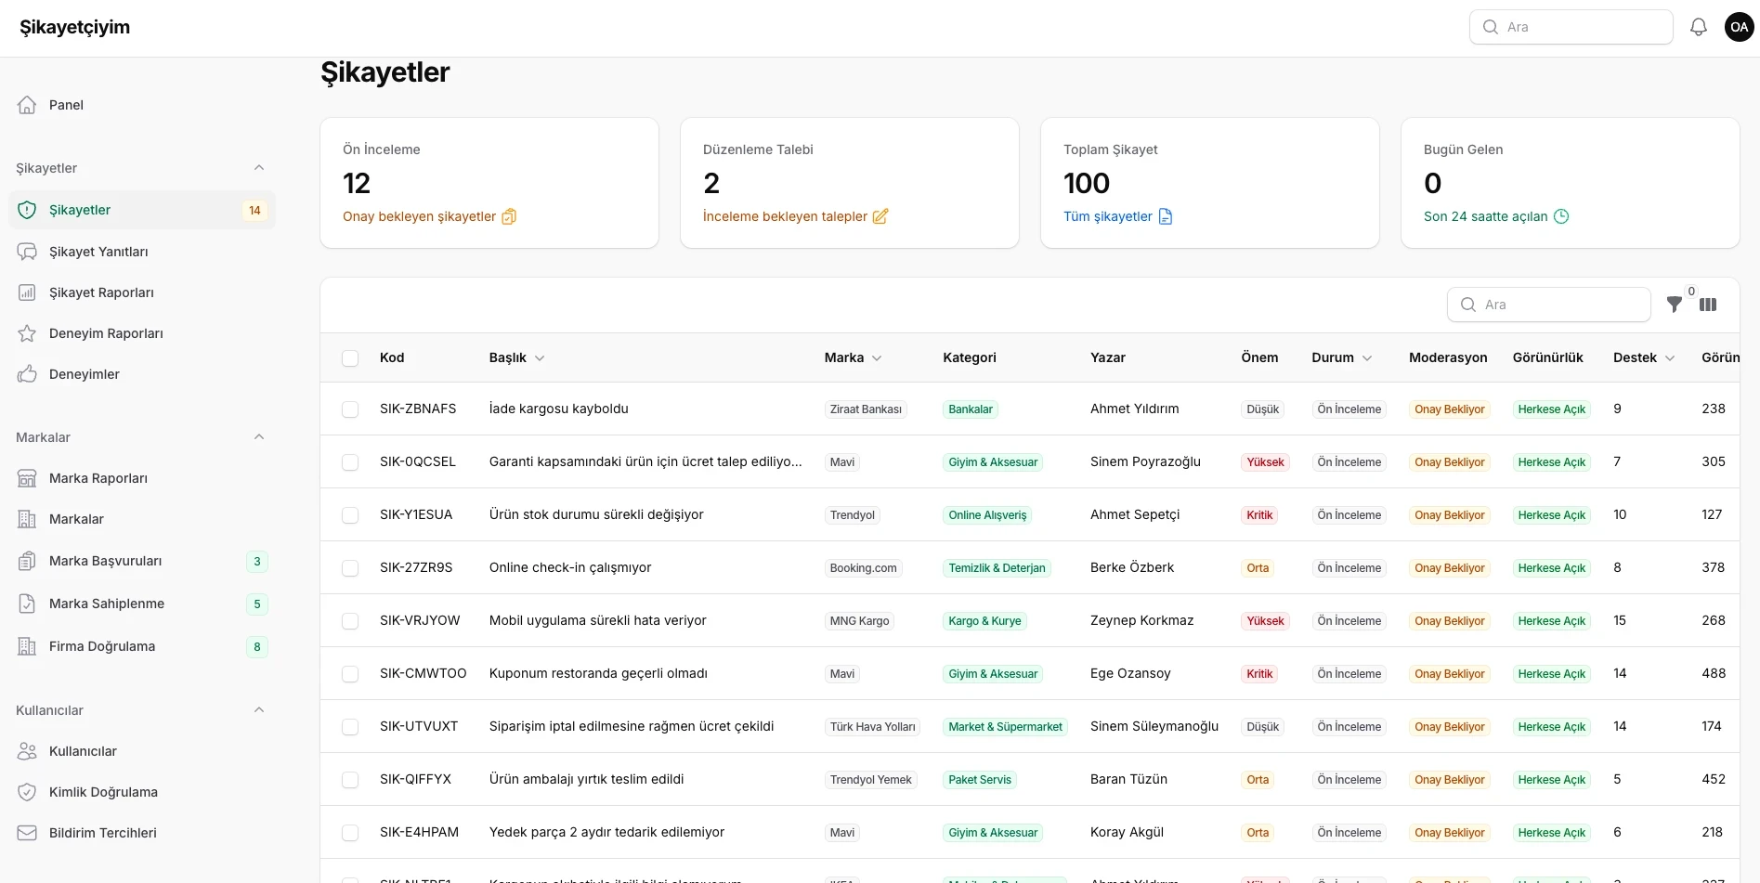Screen dimensions: 1760x883
Task: Collapse the Kullanıcılar sidebar section
Action: 259,710
